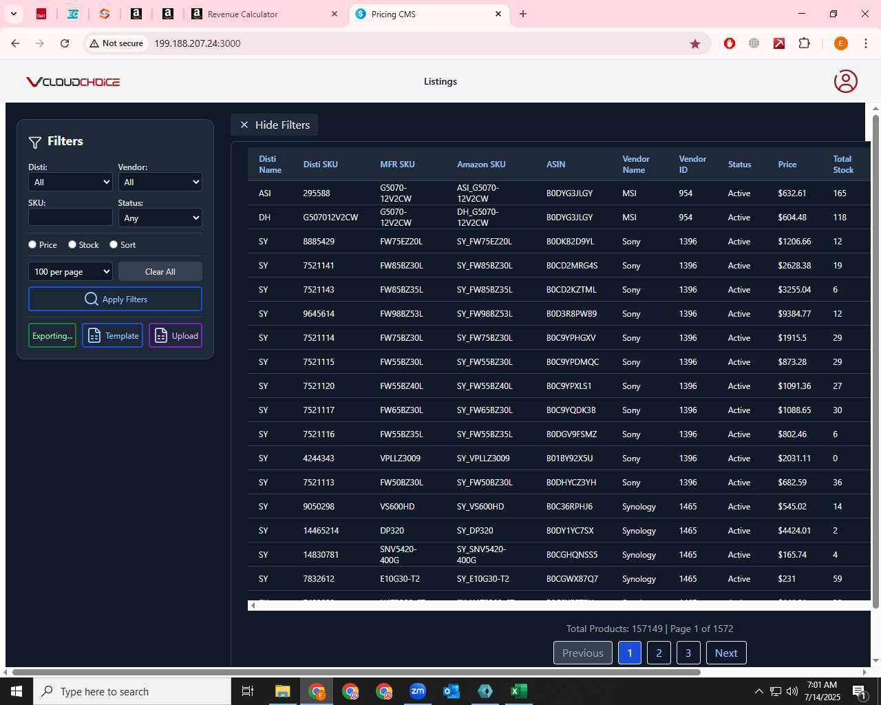Click the Windows search box

132,691
